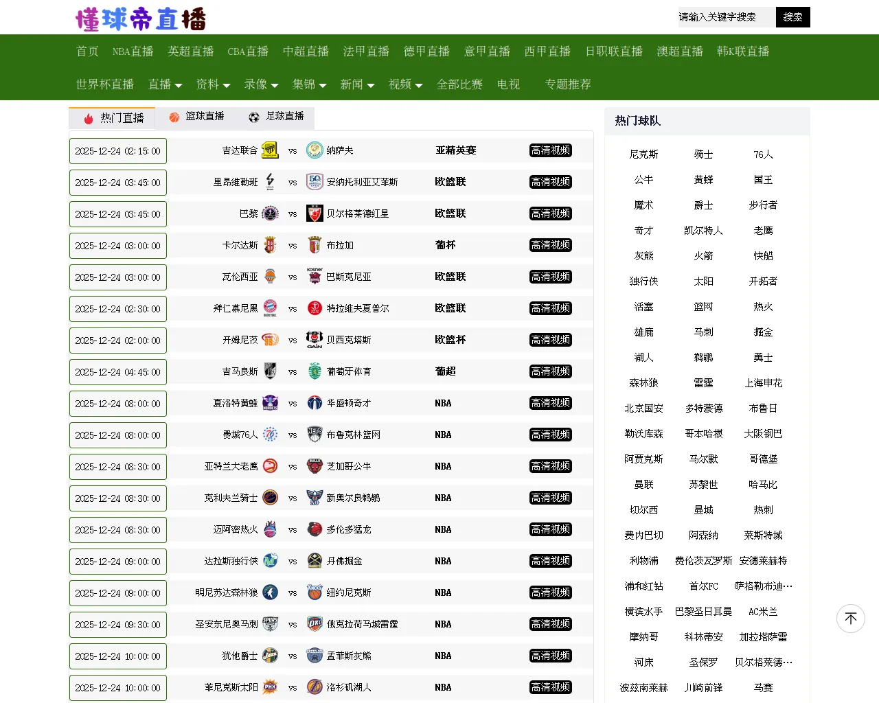Switch to the 篮球直播 tab
This screenshot has height=703, width=879.
[197, 117]
